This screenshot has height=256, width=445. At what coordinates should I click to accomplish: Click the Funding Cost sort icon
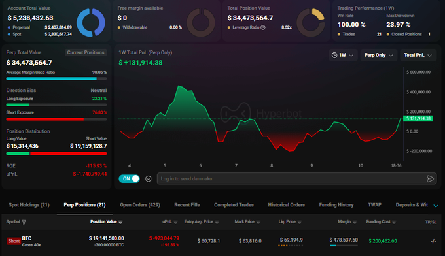click(x=394, y=222)
